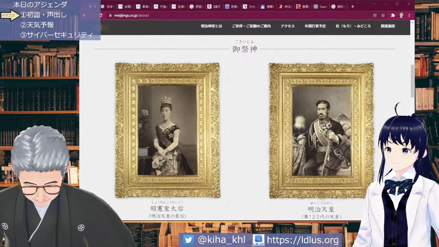
Task: Click the share page icon in address bar
Action: [x=375, y=16]
